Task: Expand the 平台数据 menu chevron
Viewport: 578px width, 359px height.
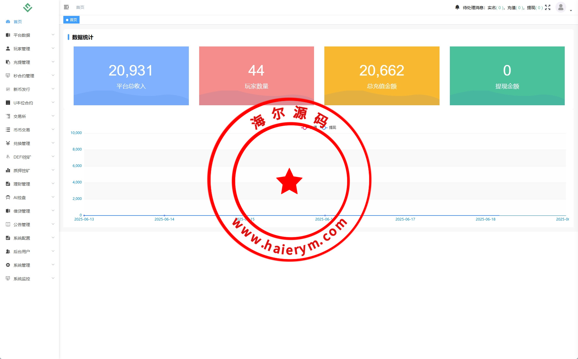Action: tap(53, 35)
